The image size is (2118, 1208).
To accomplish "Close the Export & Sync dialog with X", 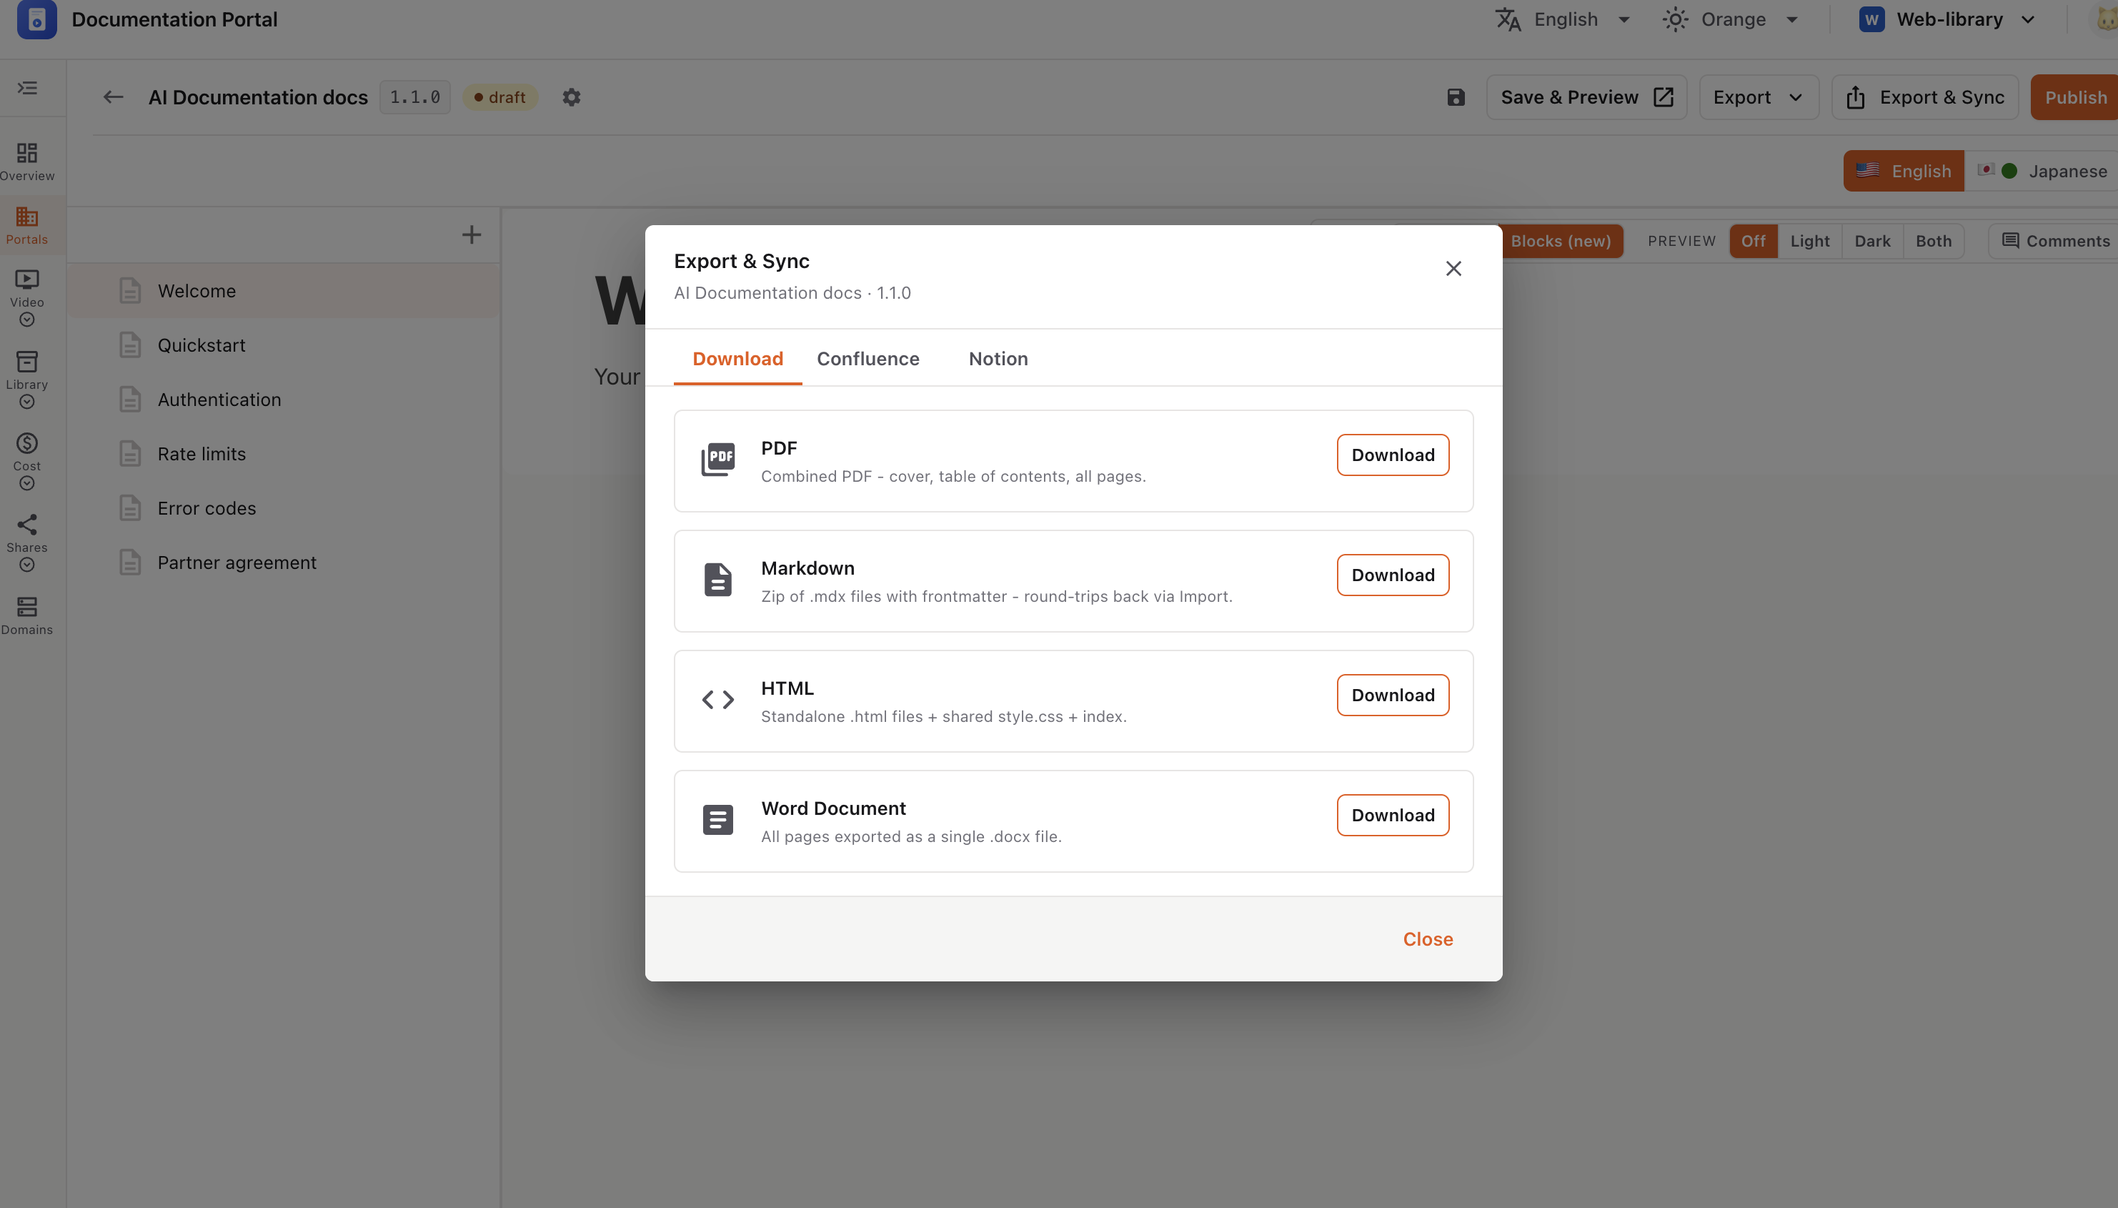I will click(1453, 268).
